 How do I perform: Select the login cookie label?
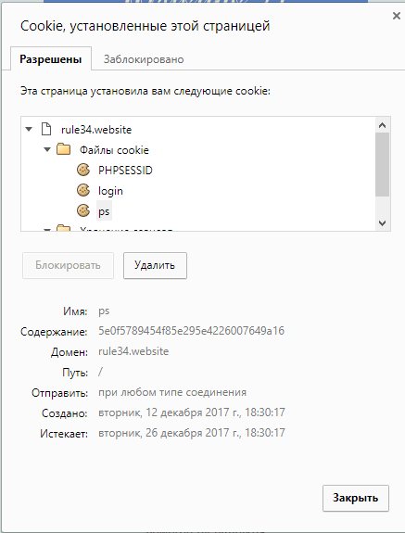point(110,191)
